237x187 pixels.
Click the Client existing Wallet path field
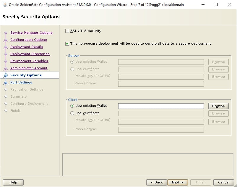(x=161, y=106)
